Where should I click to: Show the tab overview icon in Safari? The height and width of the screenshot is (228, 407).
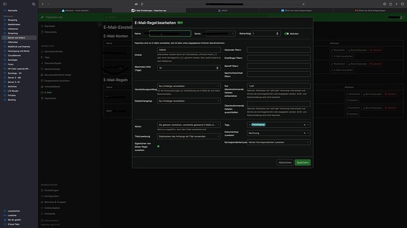pos(402,4)
